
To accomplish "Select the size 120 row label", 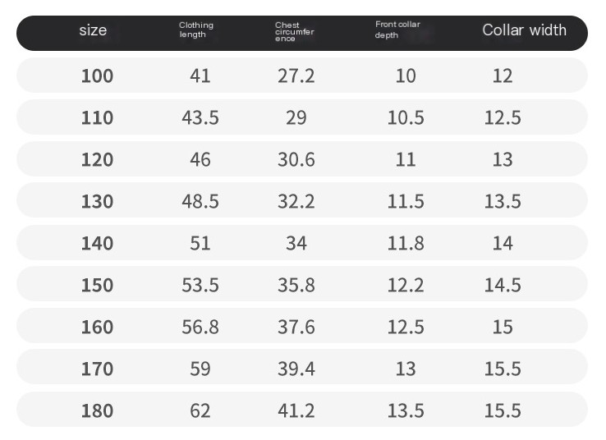I will pos(97,159).
